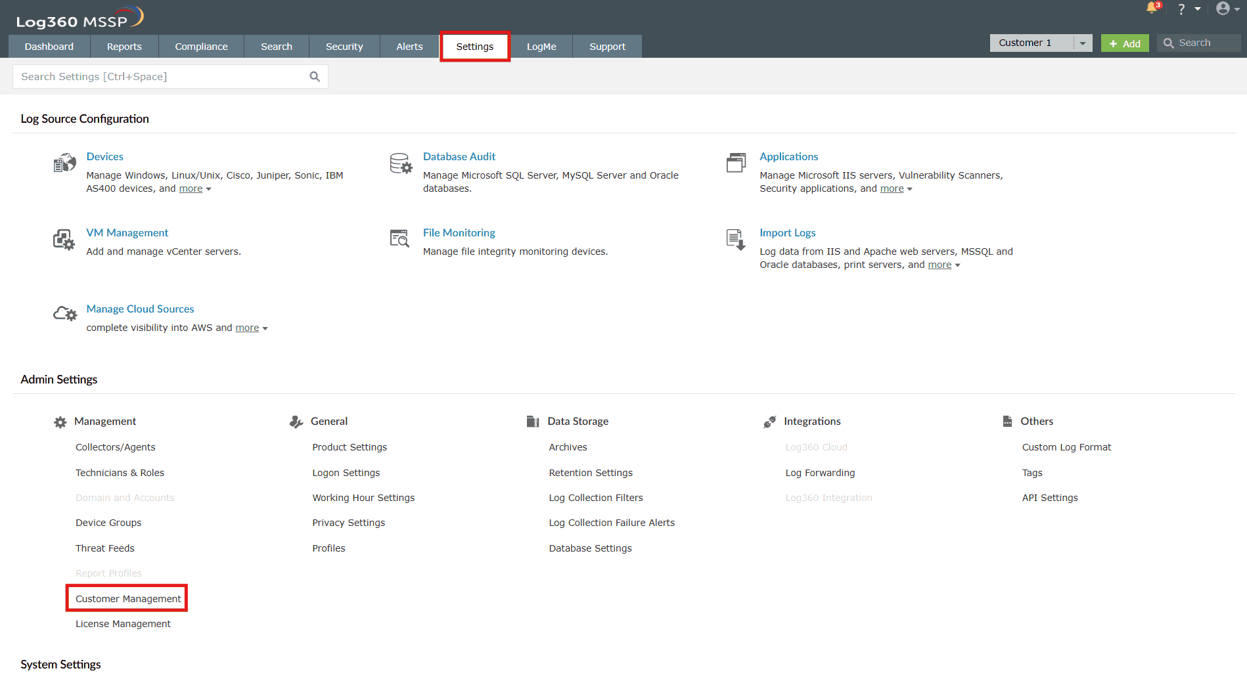Click the Log360 MSSP logo
Screen dimensions: 1247x677
pos(79,17)
